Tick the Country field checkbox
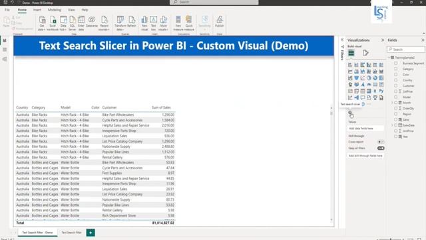The height and width of the screenshot is (240, 426). pos(396,80)
